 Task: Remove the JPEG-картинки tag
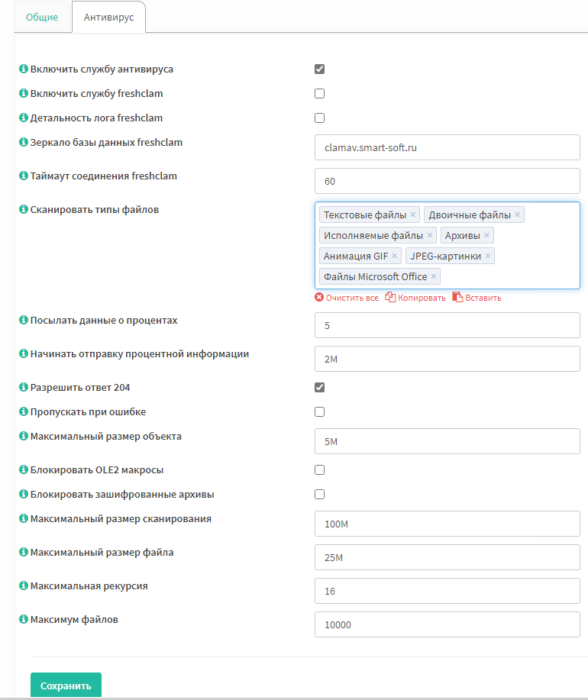pos(488,256)
